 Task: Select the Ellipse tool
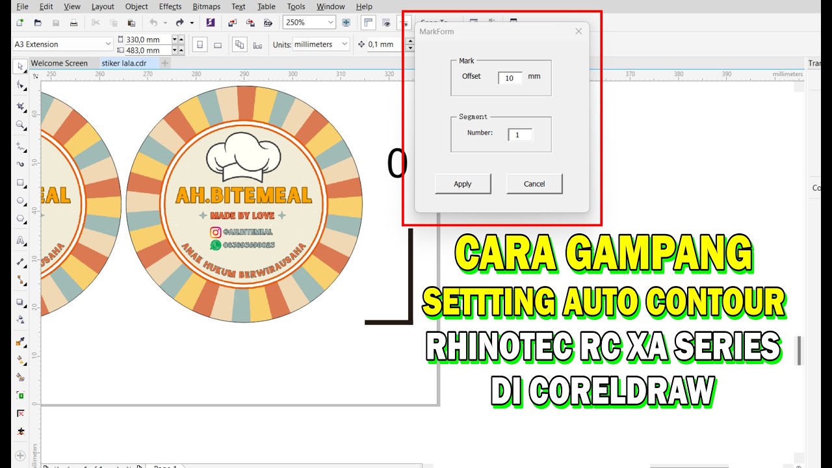[20, 201]
